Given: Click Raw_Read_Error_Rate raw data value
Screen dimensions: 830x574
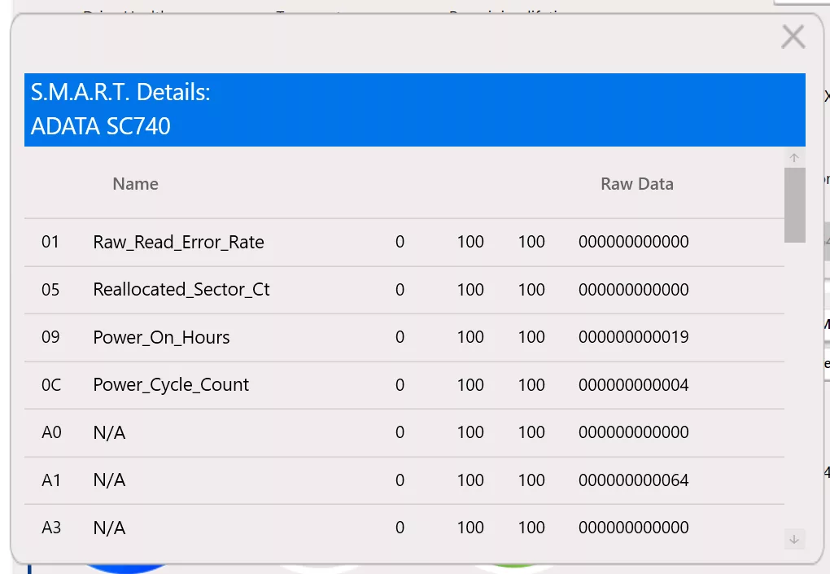Looking at the screenshot, I should pyautogui.click(x=634, y=242).
